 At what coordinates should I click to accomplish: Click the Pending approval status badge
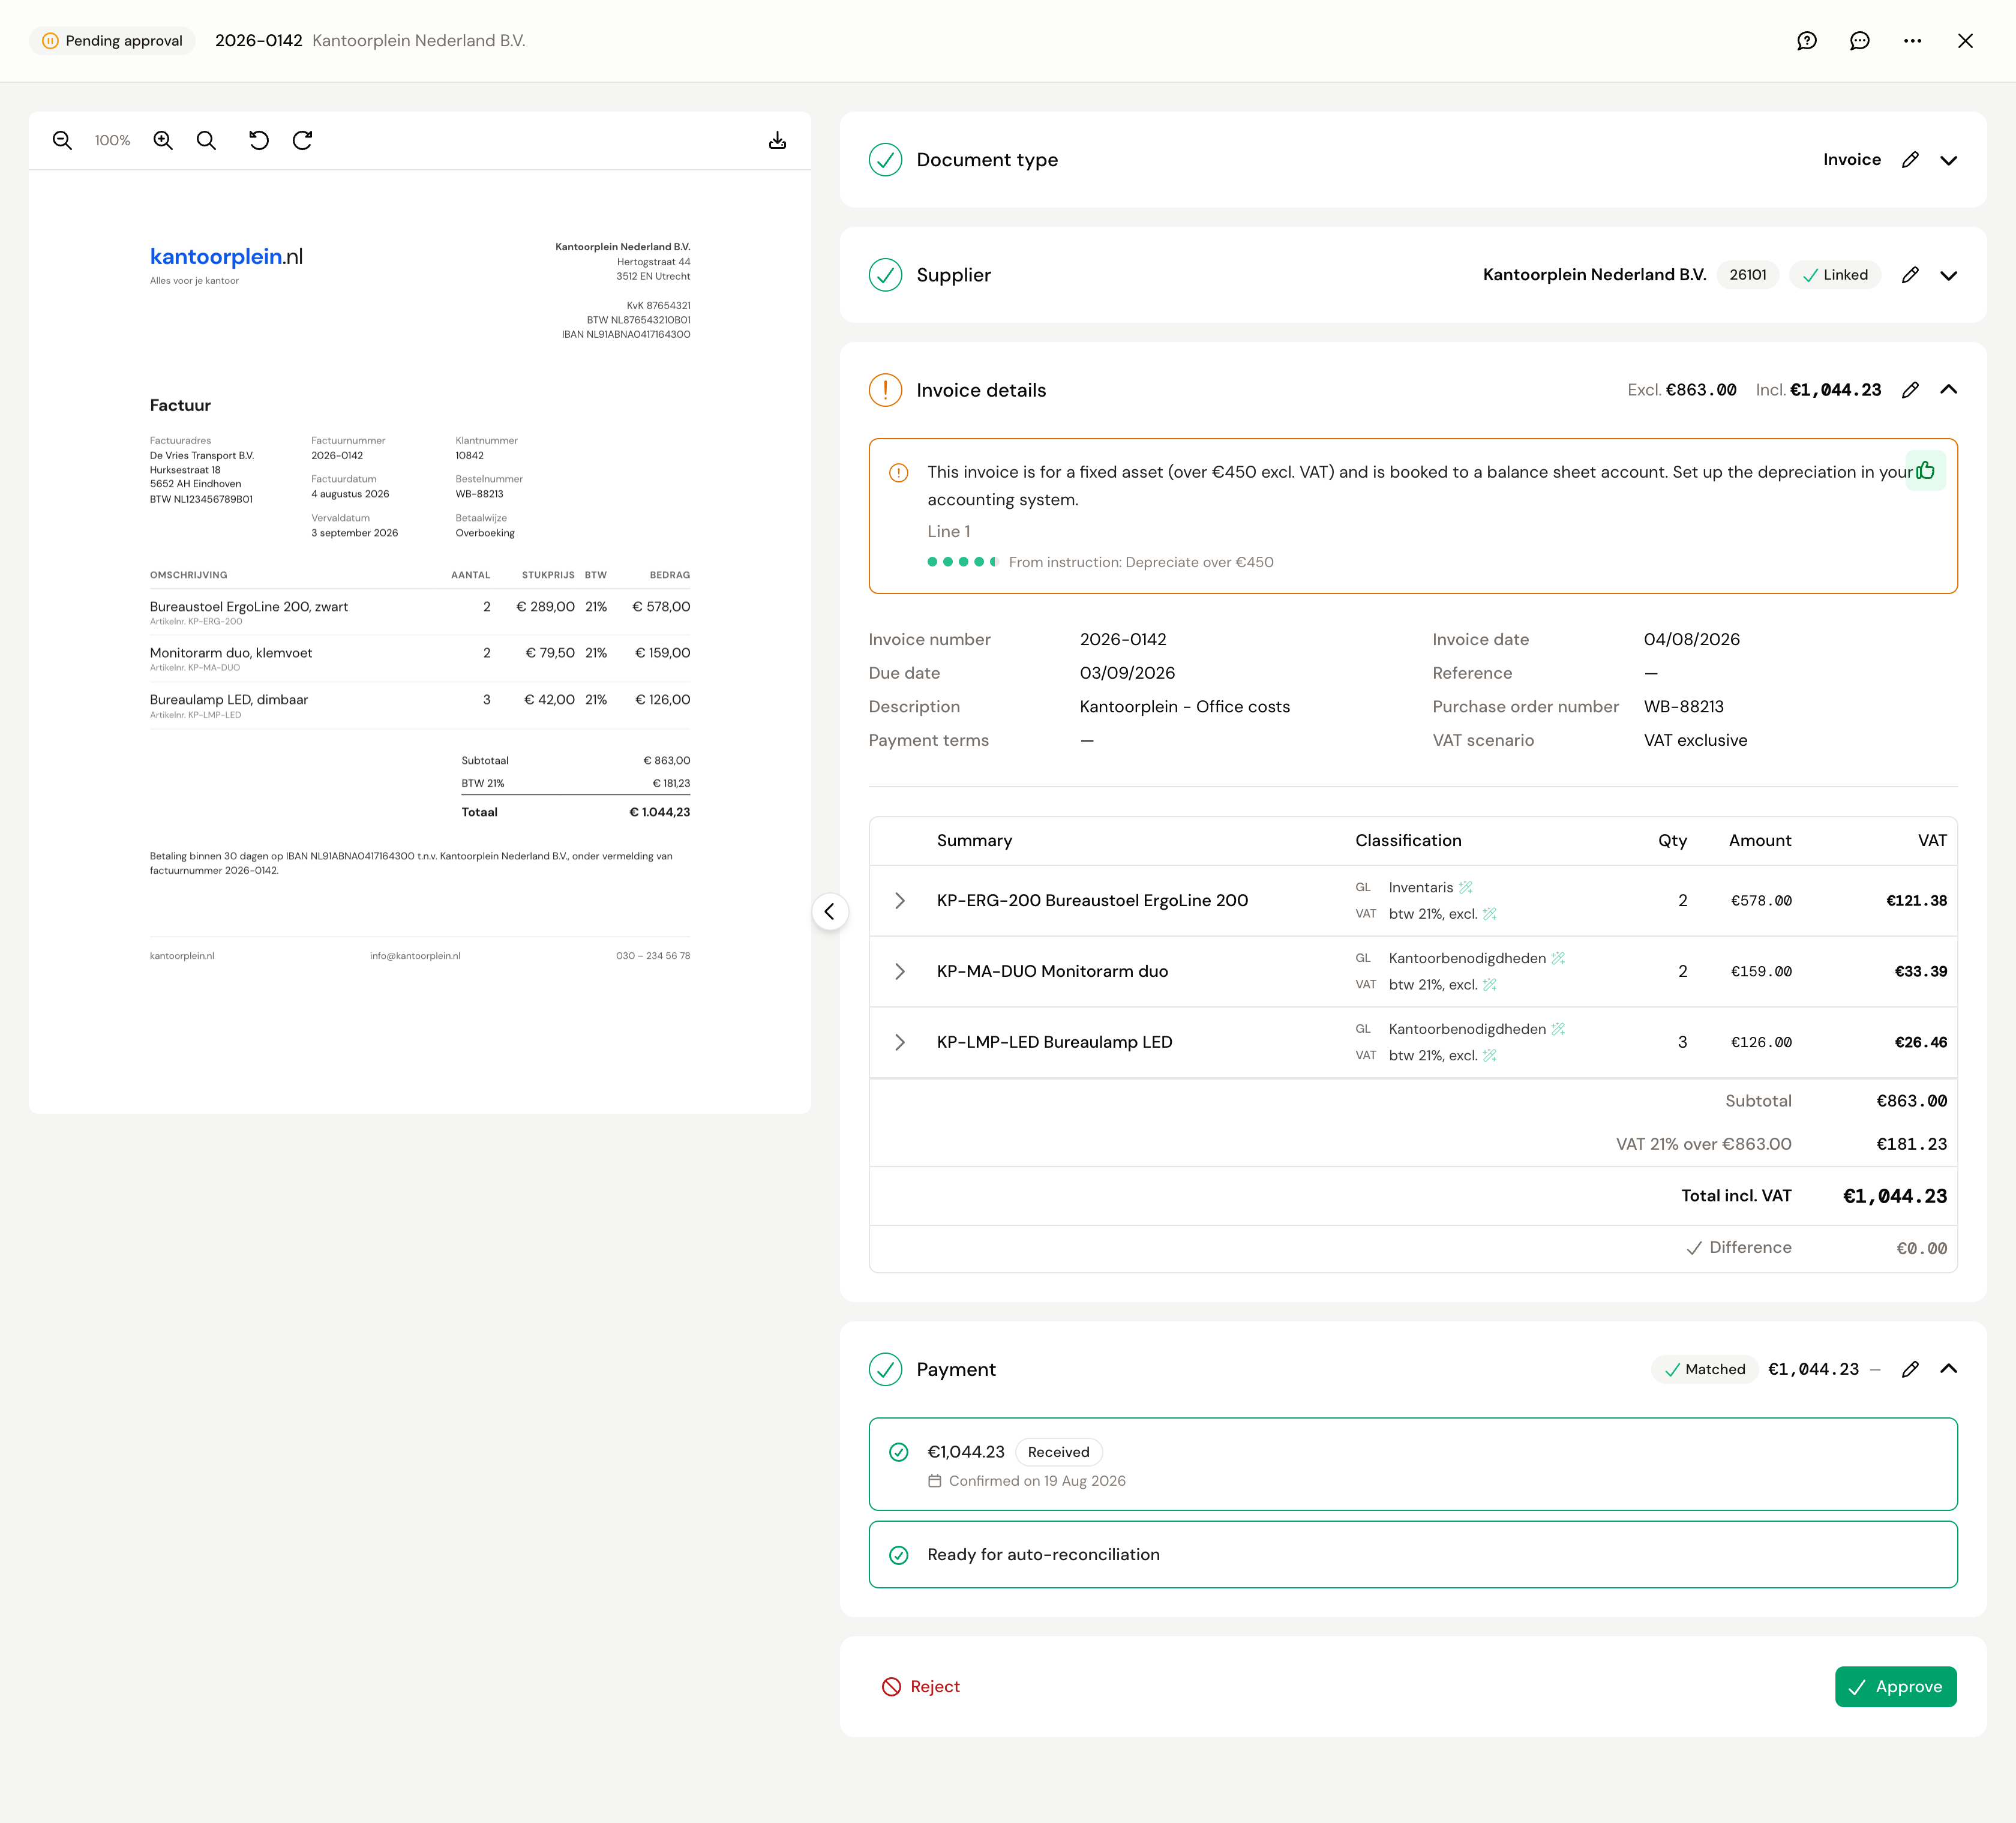tap(112, 41)
